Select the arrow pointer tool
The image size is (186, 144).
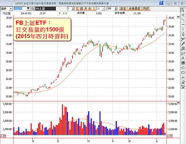tap(183, 10)
